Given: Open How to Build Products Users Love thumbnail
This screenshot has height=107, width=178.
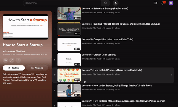Looking at the screenshot, I should [x=69, y=75].
